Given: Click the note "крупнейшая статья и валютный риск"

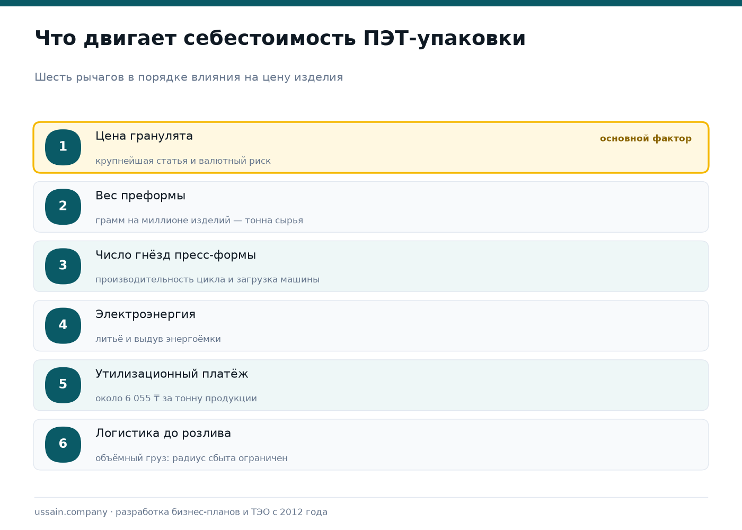Looking at the screenshot, I should pos(183,161).
